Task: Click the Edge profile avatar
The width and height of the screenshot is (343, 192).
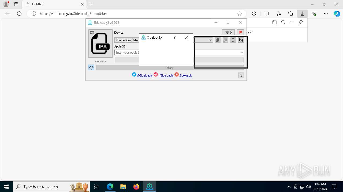Action: (6, 4)
